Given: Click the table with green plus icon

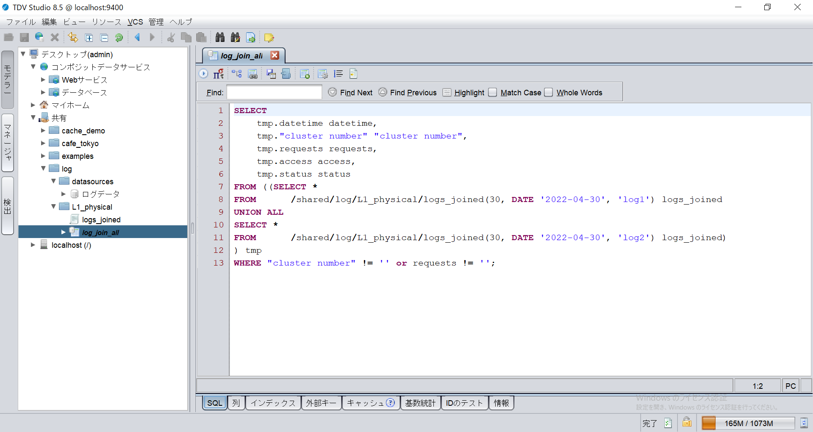Looking at the screenshot, I should [x=305, y=74].
